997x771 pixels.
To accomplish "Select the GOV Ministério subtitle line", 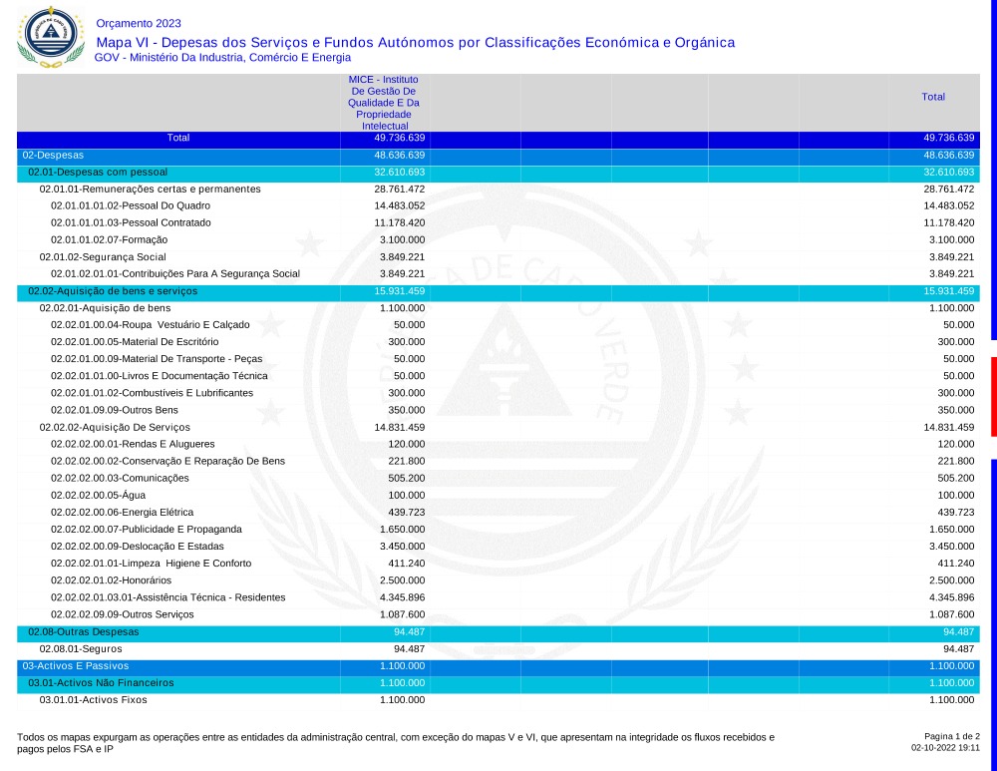I will point(222,58).
